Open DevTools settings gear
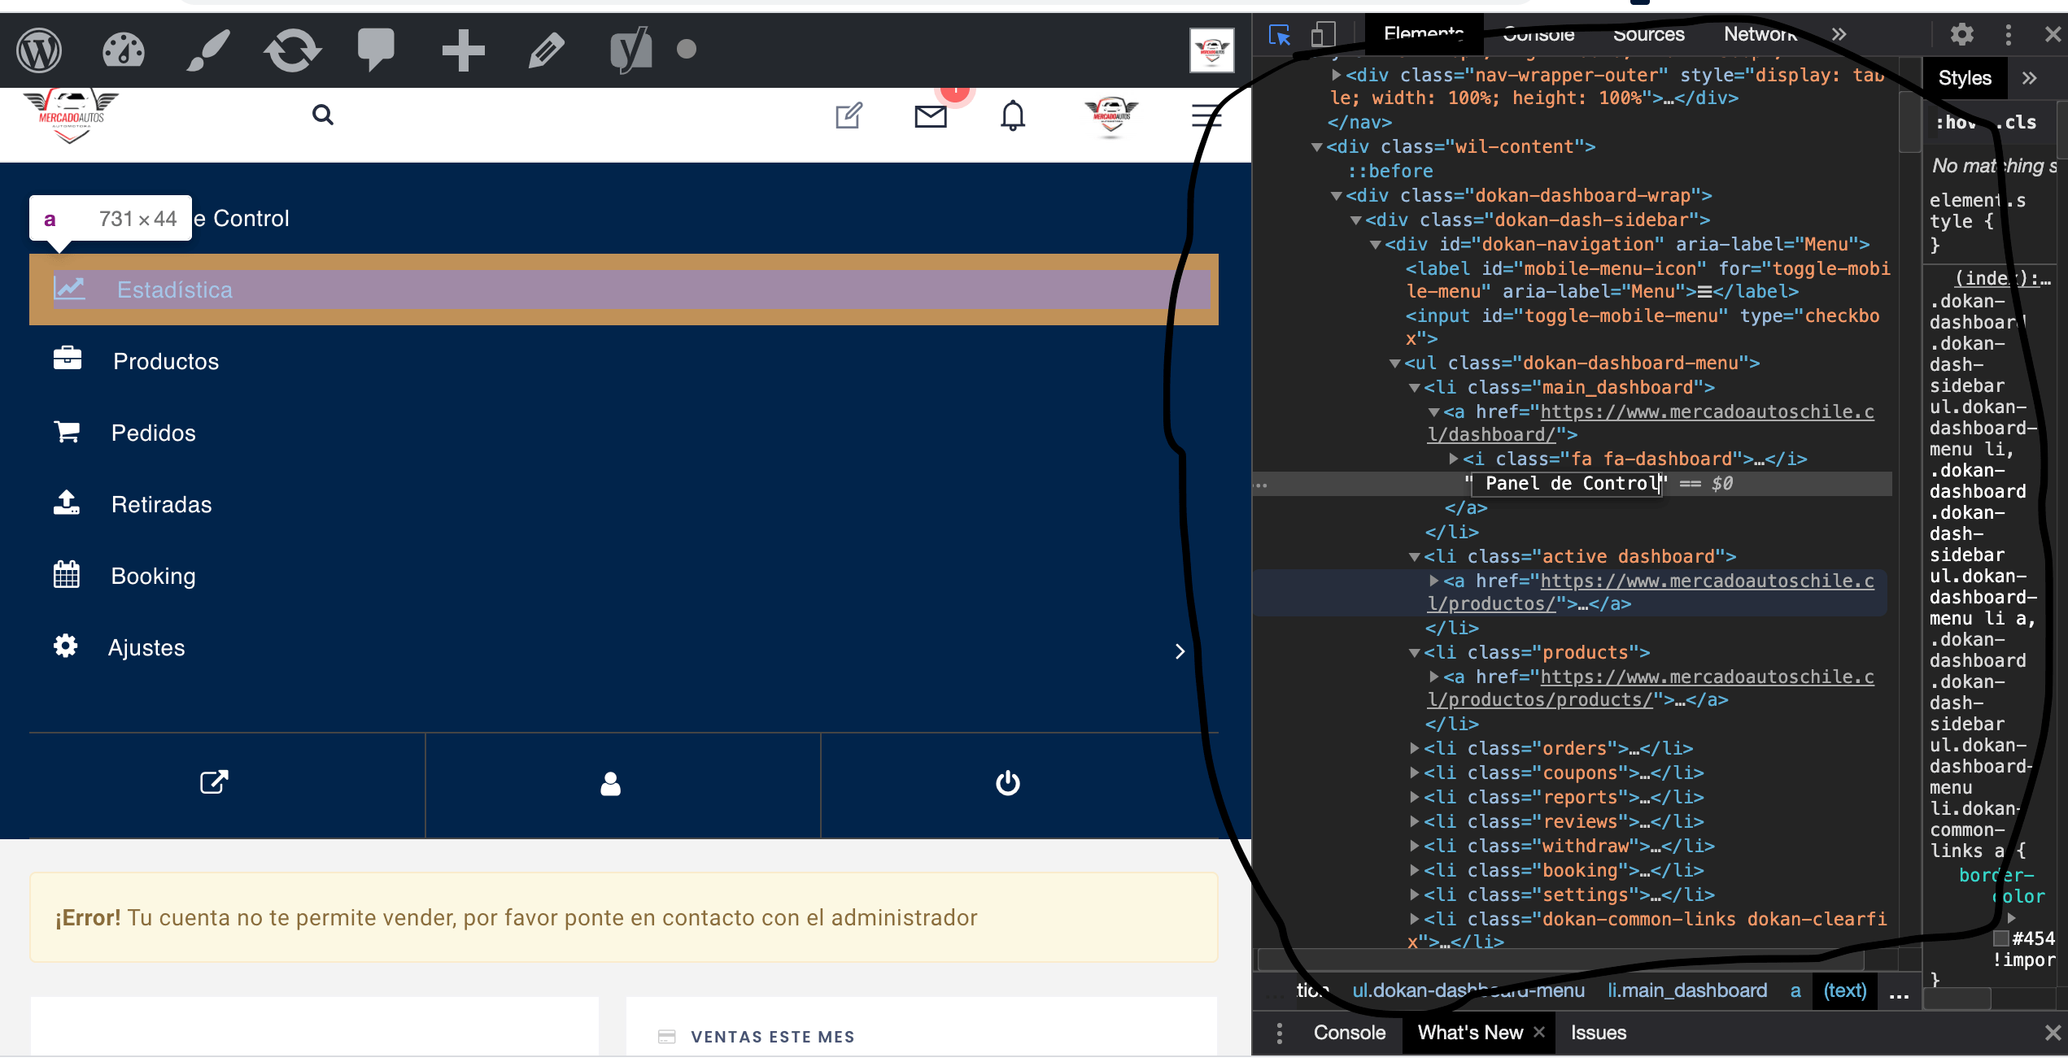 click(x=1962, y=34)
